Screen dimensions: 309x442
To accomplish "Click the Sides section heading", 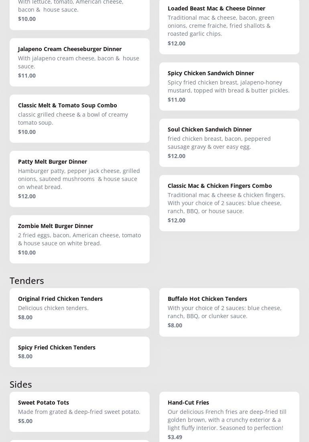I will click(21, 384).
